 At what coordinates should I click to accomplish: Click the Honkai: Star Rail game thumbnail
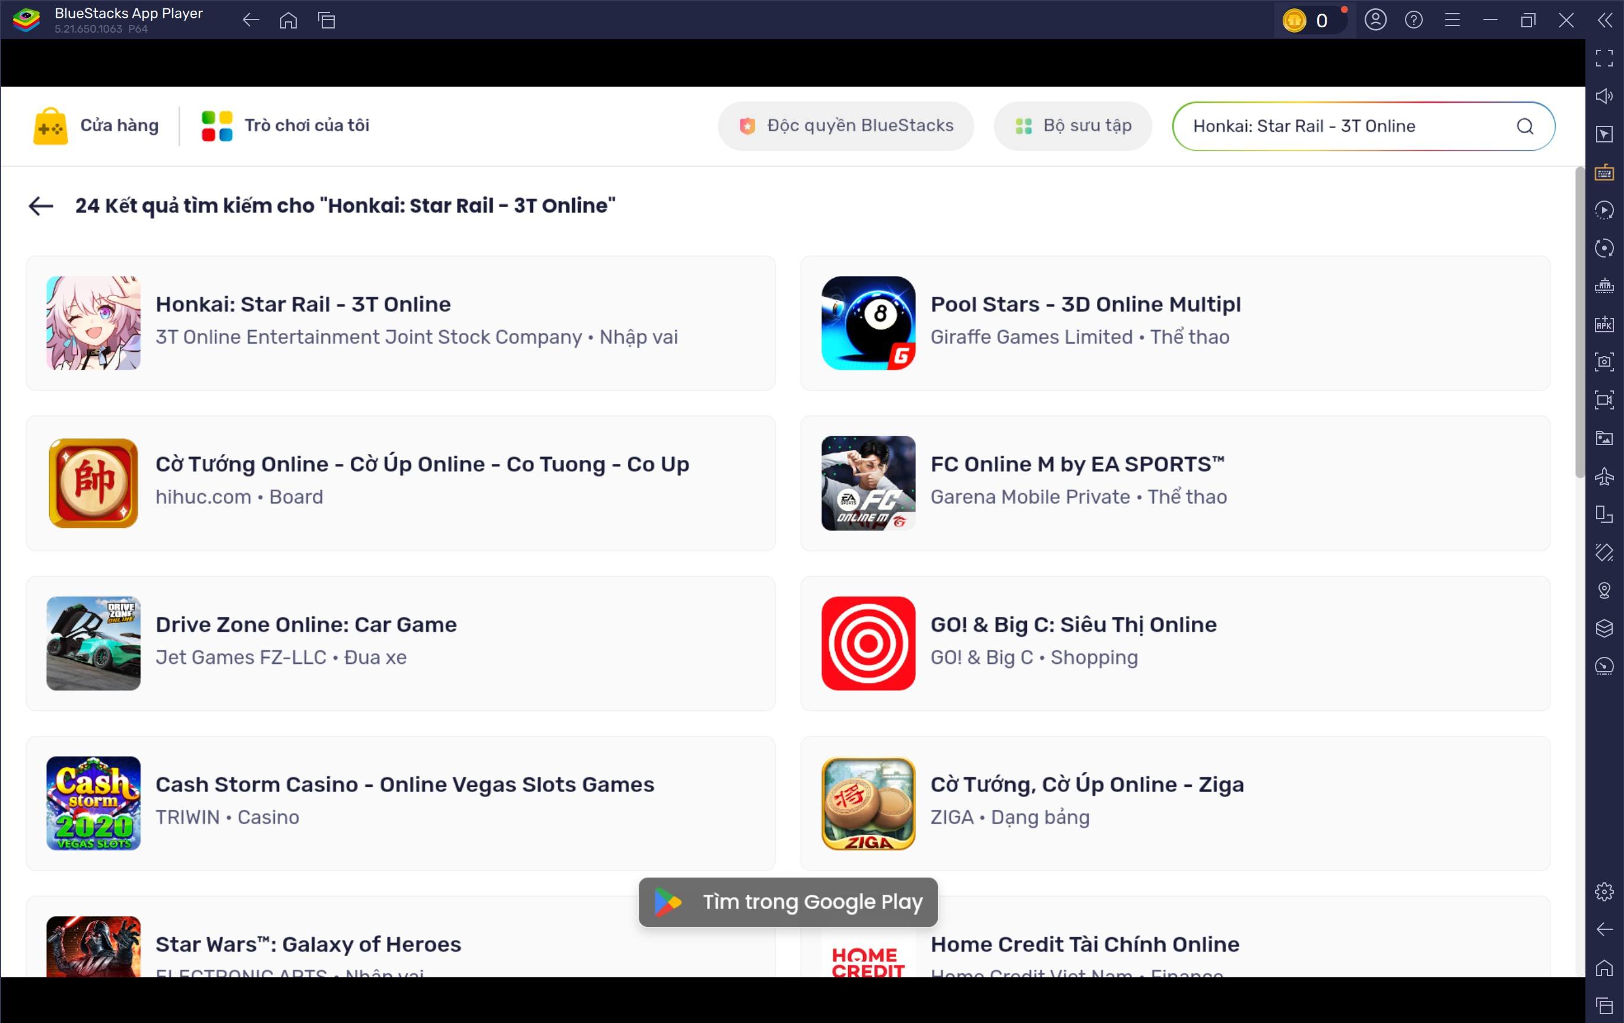pos(94,323)
